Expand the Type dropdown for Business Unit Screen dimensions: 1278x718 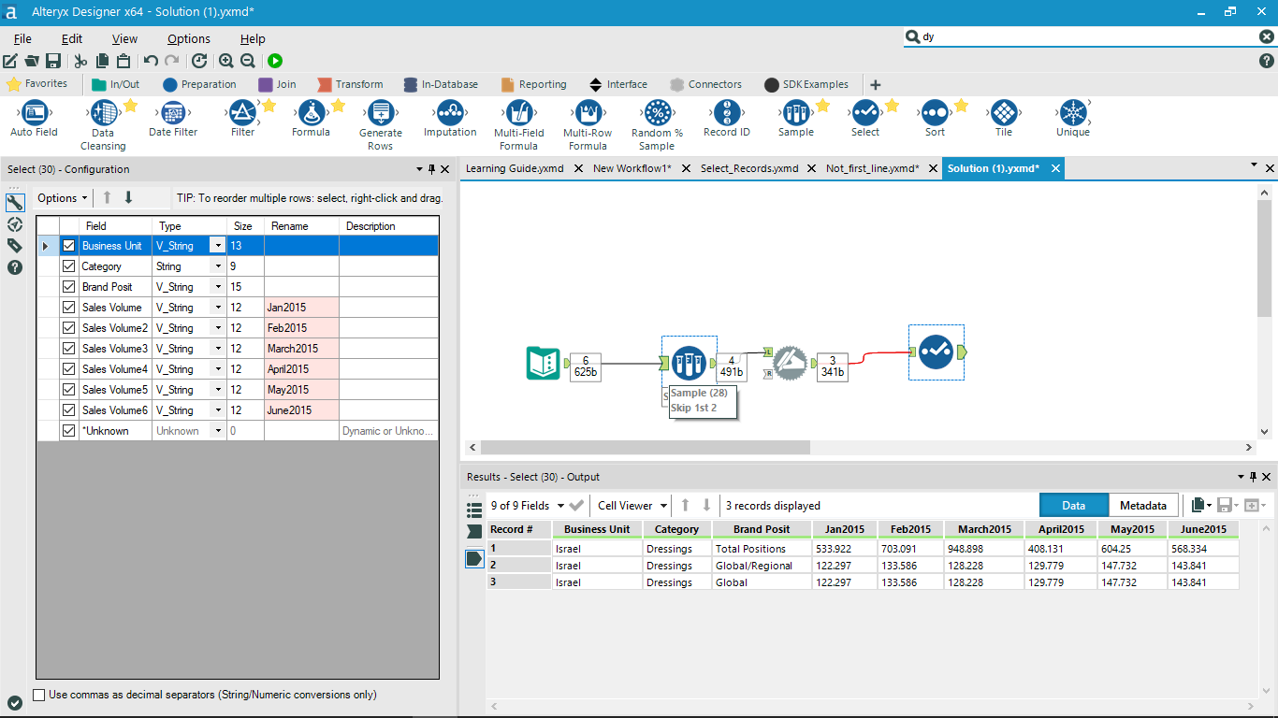(x=217, y=246)
